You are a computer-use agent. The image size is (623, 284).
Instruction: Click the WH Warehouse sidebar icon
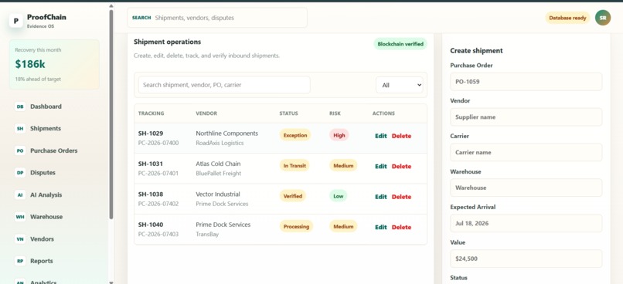point(20,217)
